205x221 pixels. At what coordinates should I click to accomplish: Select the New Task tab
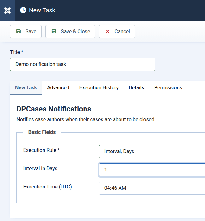tap(26, 88)
